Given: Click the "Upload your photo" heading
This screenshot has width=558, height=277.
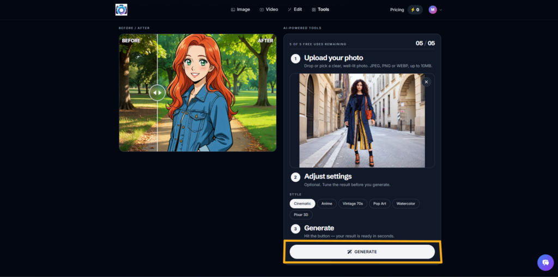Looking at the screenshot, I should point(333,58).
